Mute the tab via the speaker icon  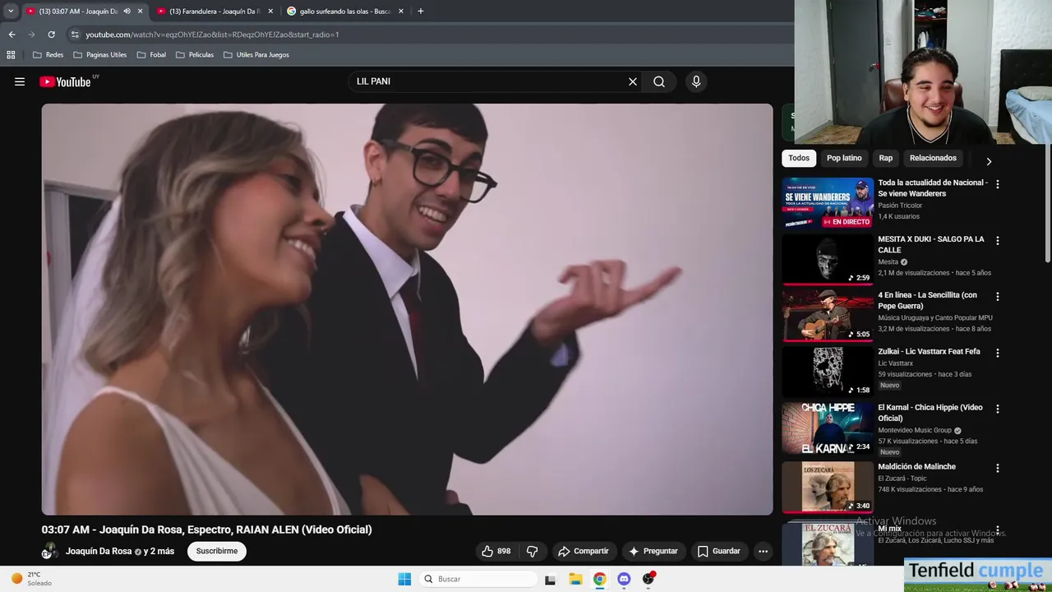click(x=127, y=12)
